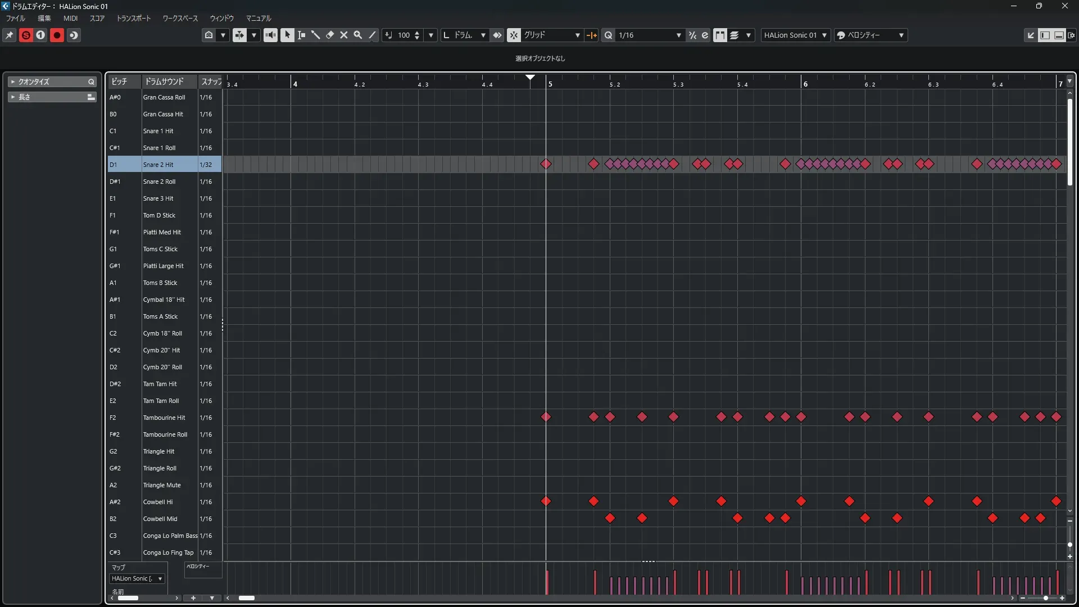Select the Tambourine Hit drum sound row
The height and width of the screenshot is (607, 1079).
(164, 418)
